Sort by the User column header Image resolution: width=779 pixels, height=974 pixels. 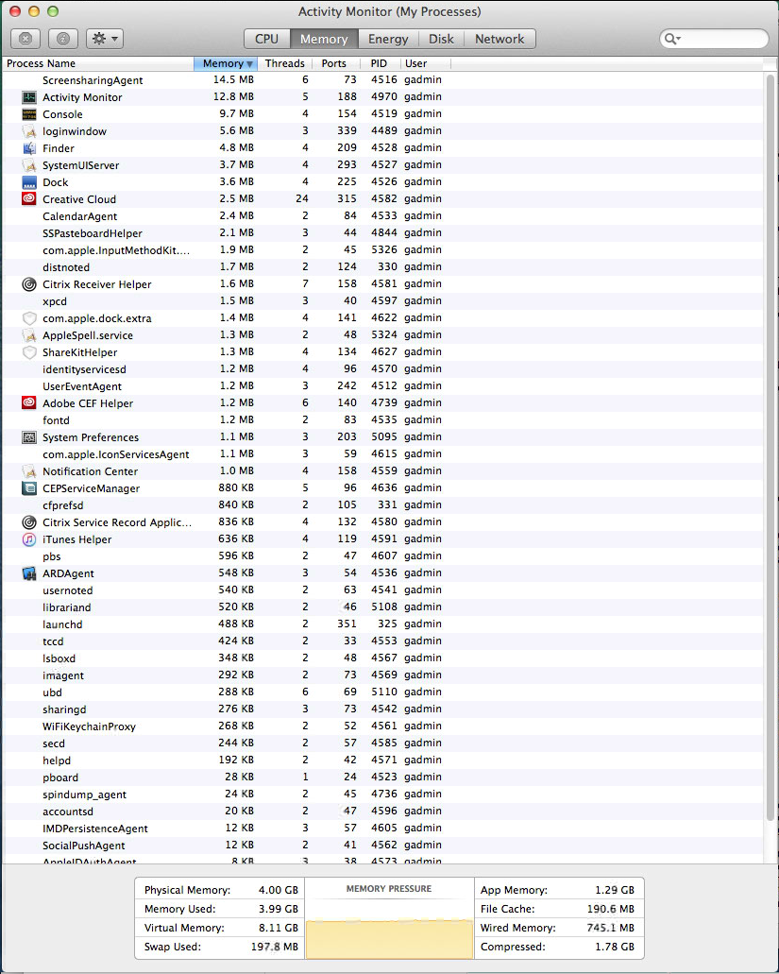coord(425,63)
